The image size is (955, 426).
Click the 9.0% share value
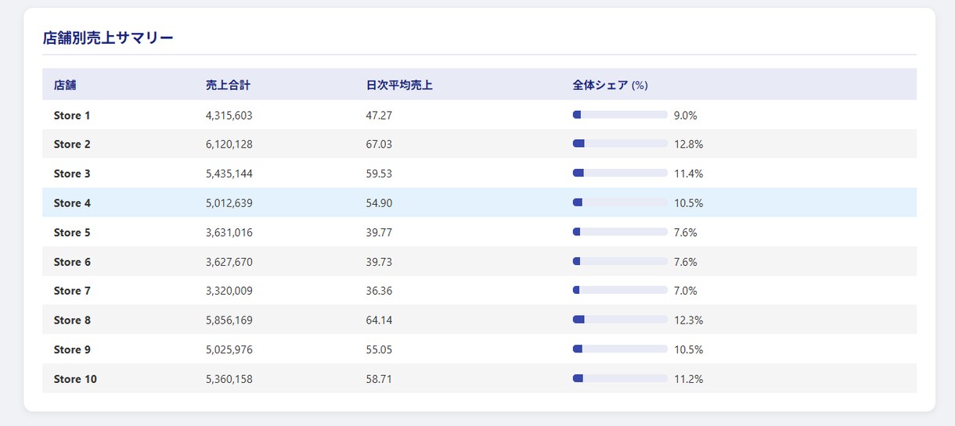(x=686, y=115)
